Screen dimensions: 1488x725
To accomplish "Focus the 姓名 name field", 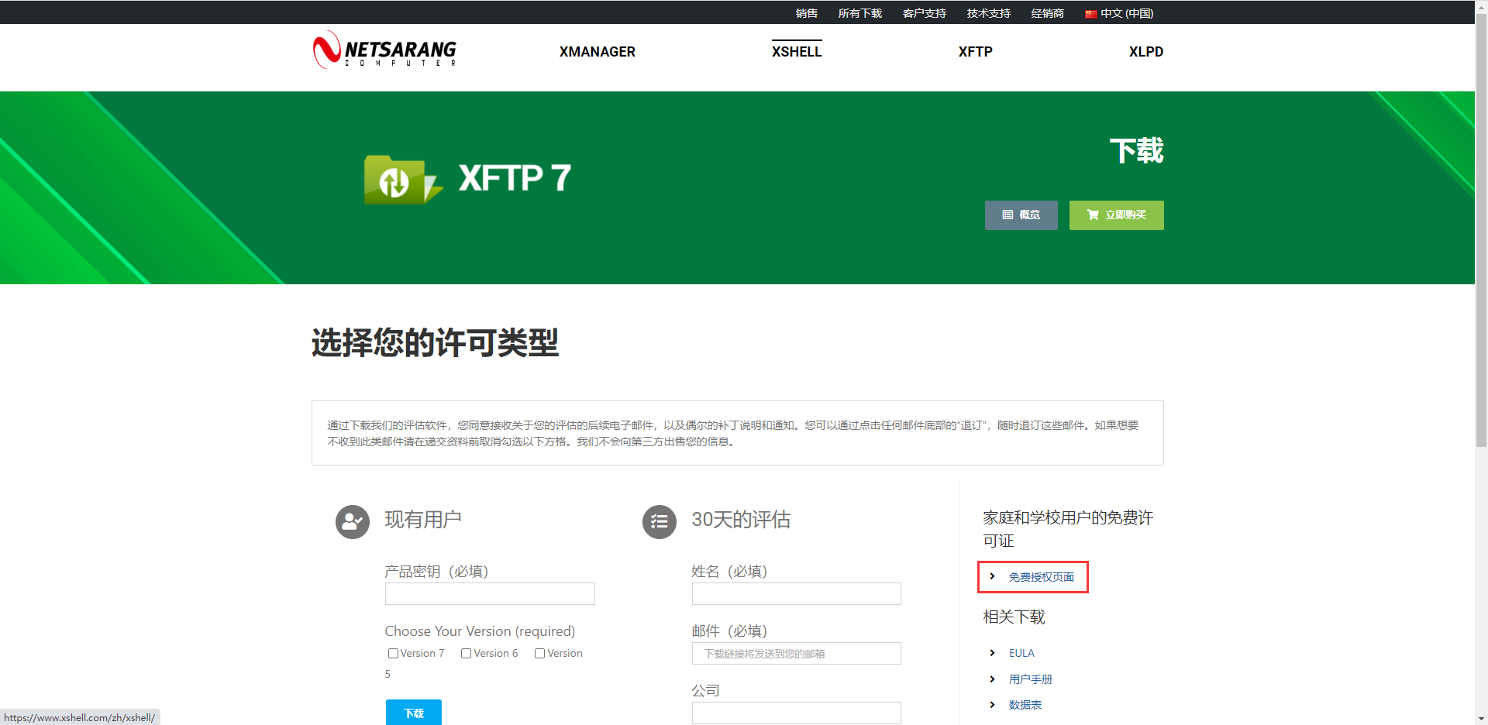I will [797, 593].
